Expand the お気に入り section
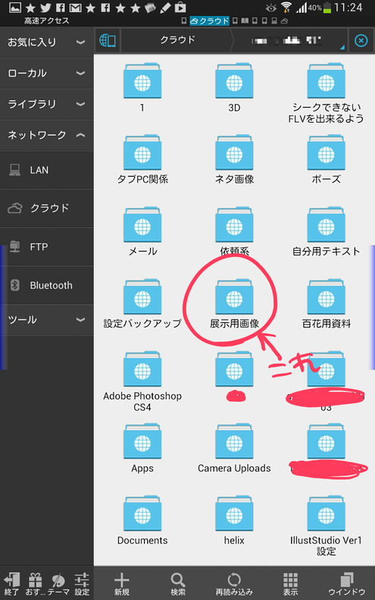Image resolution: width=375 pixels, height=600 pixels. [47, 42]
